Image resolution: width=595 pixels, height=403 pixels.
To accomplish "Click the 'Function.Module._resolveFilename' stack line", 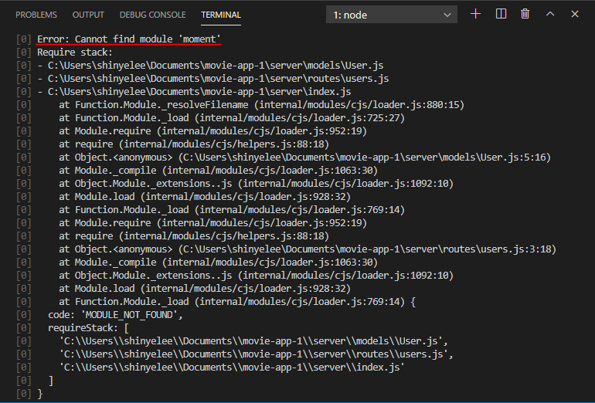I will click(x=261, y=105).
